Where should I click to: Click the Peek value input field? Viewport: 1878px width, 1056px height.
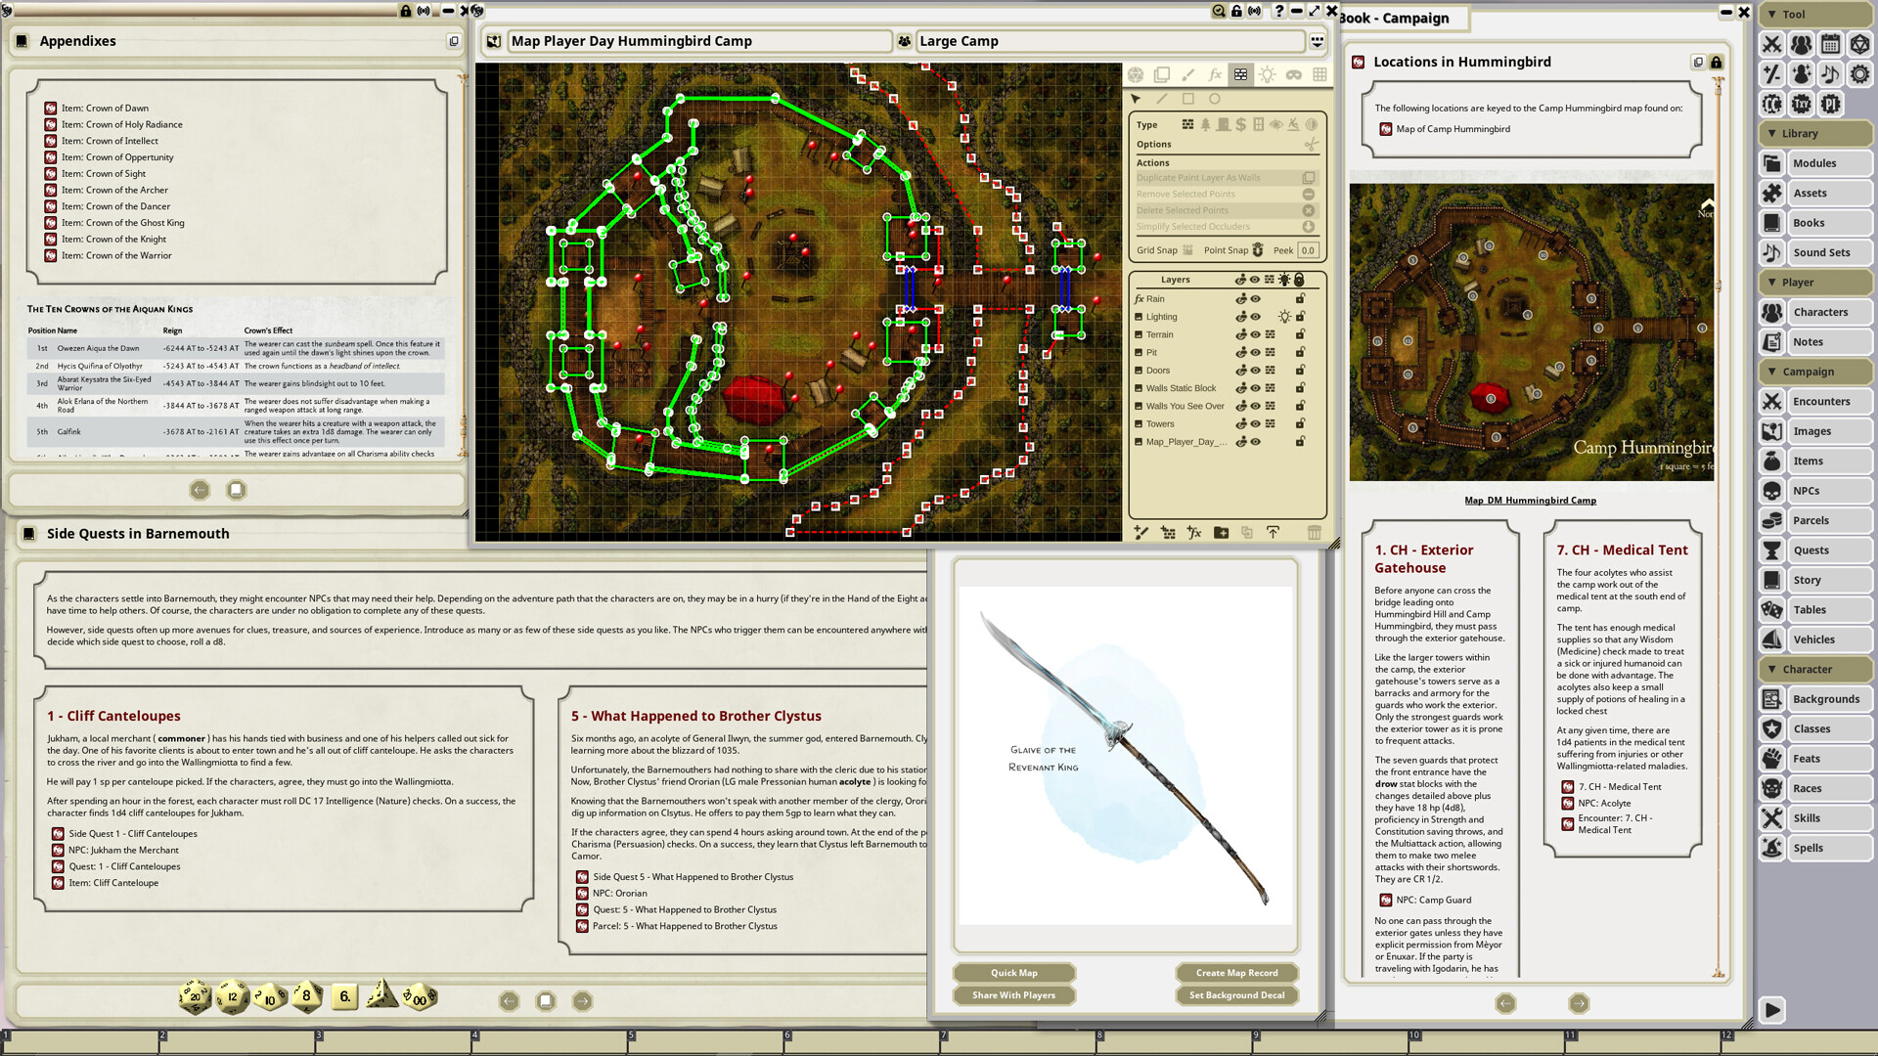point(1308,250)
